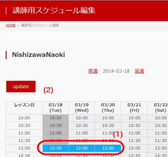Select the 10:30 slot on Thursday 03/20
Image resolution: width=168 pixels, height=157 pixels.
[x=108, y=126]
